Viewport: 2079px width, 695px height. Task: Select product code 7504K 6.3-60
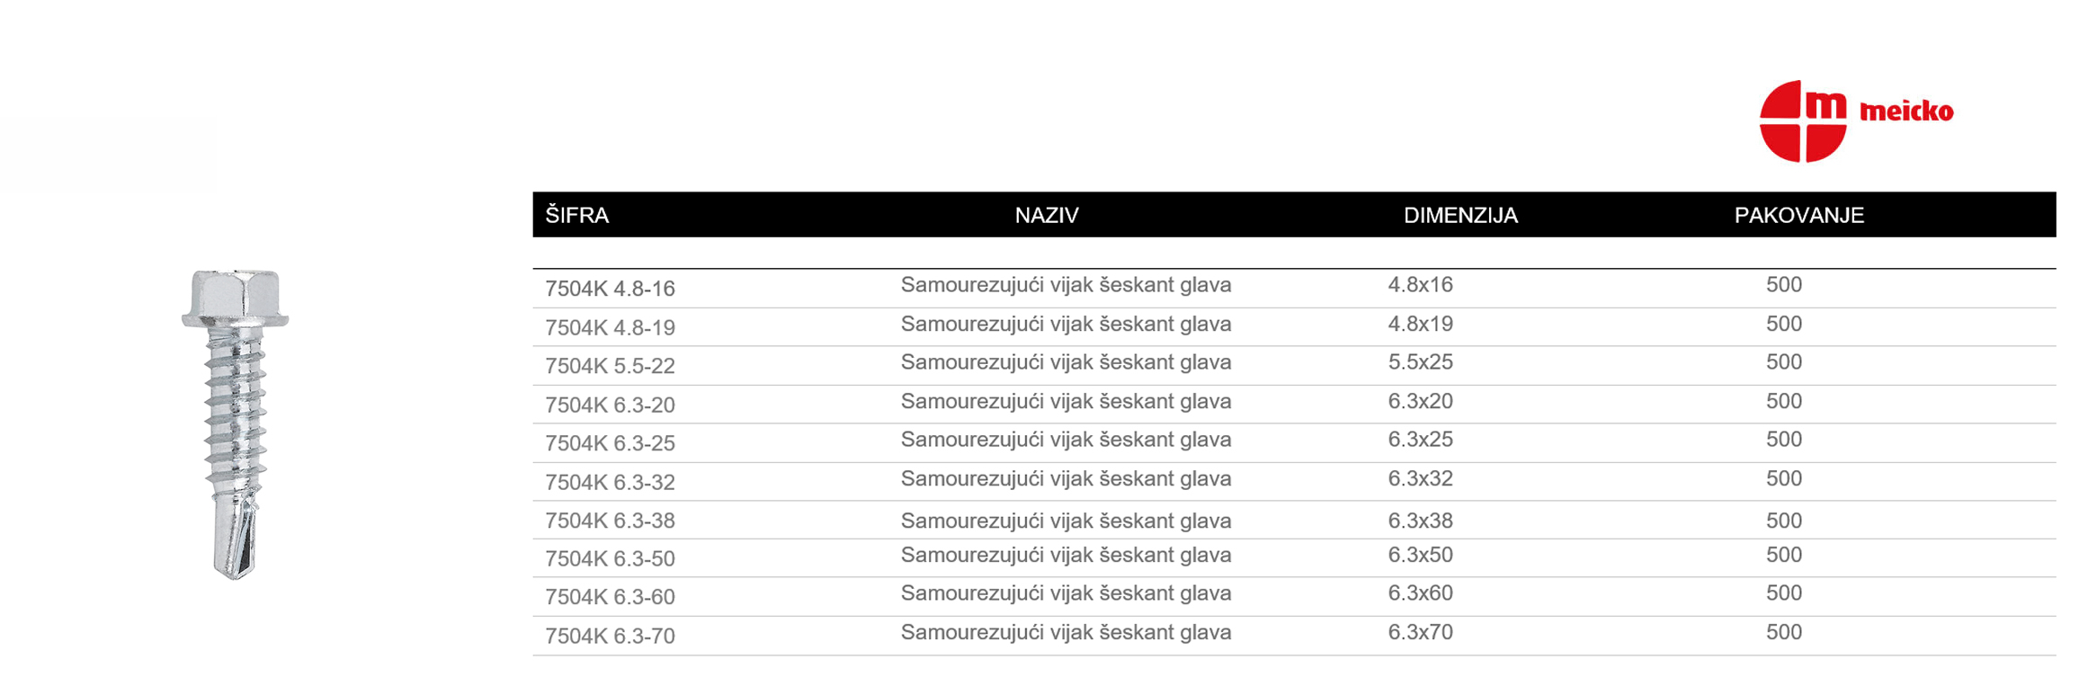(x=610, y=597)
